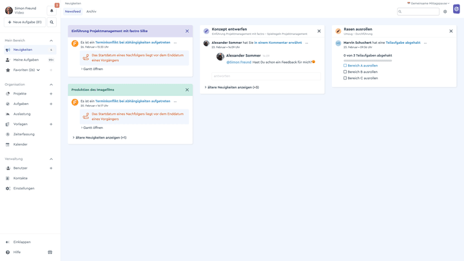The image size is (464, 261).
Task: Expand the Favoriten (26) dropdown arrow
Action: (x=38, y=70)
